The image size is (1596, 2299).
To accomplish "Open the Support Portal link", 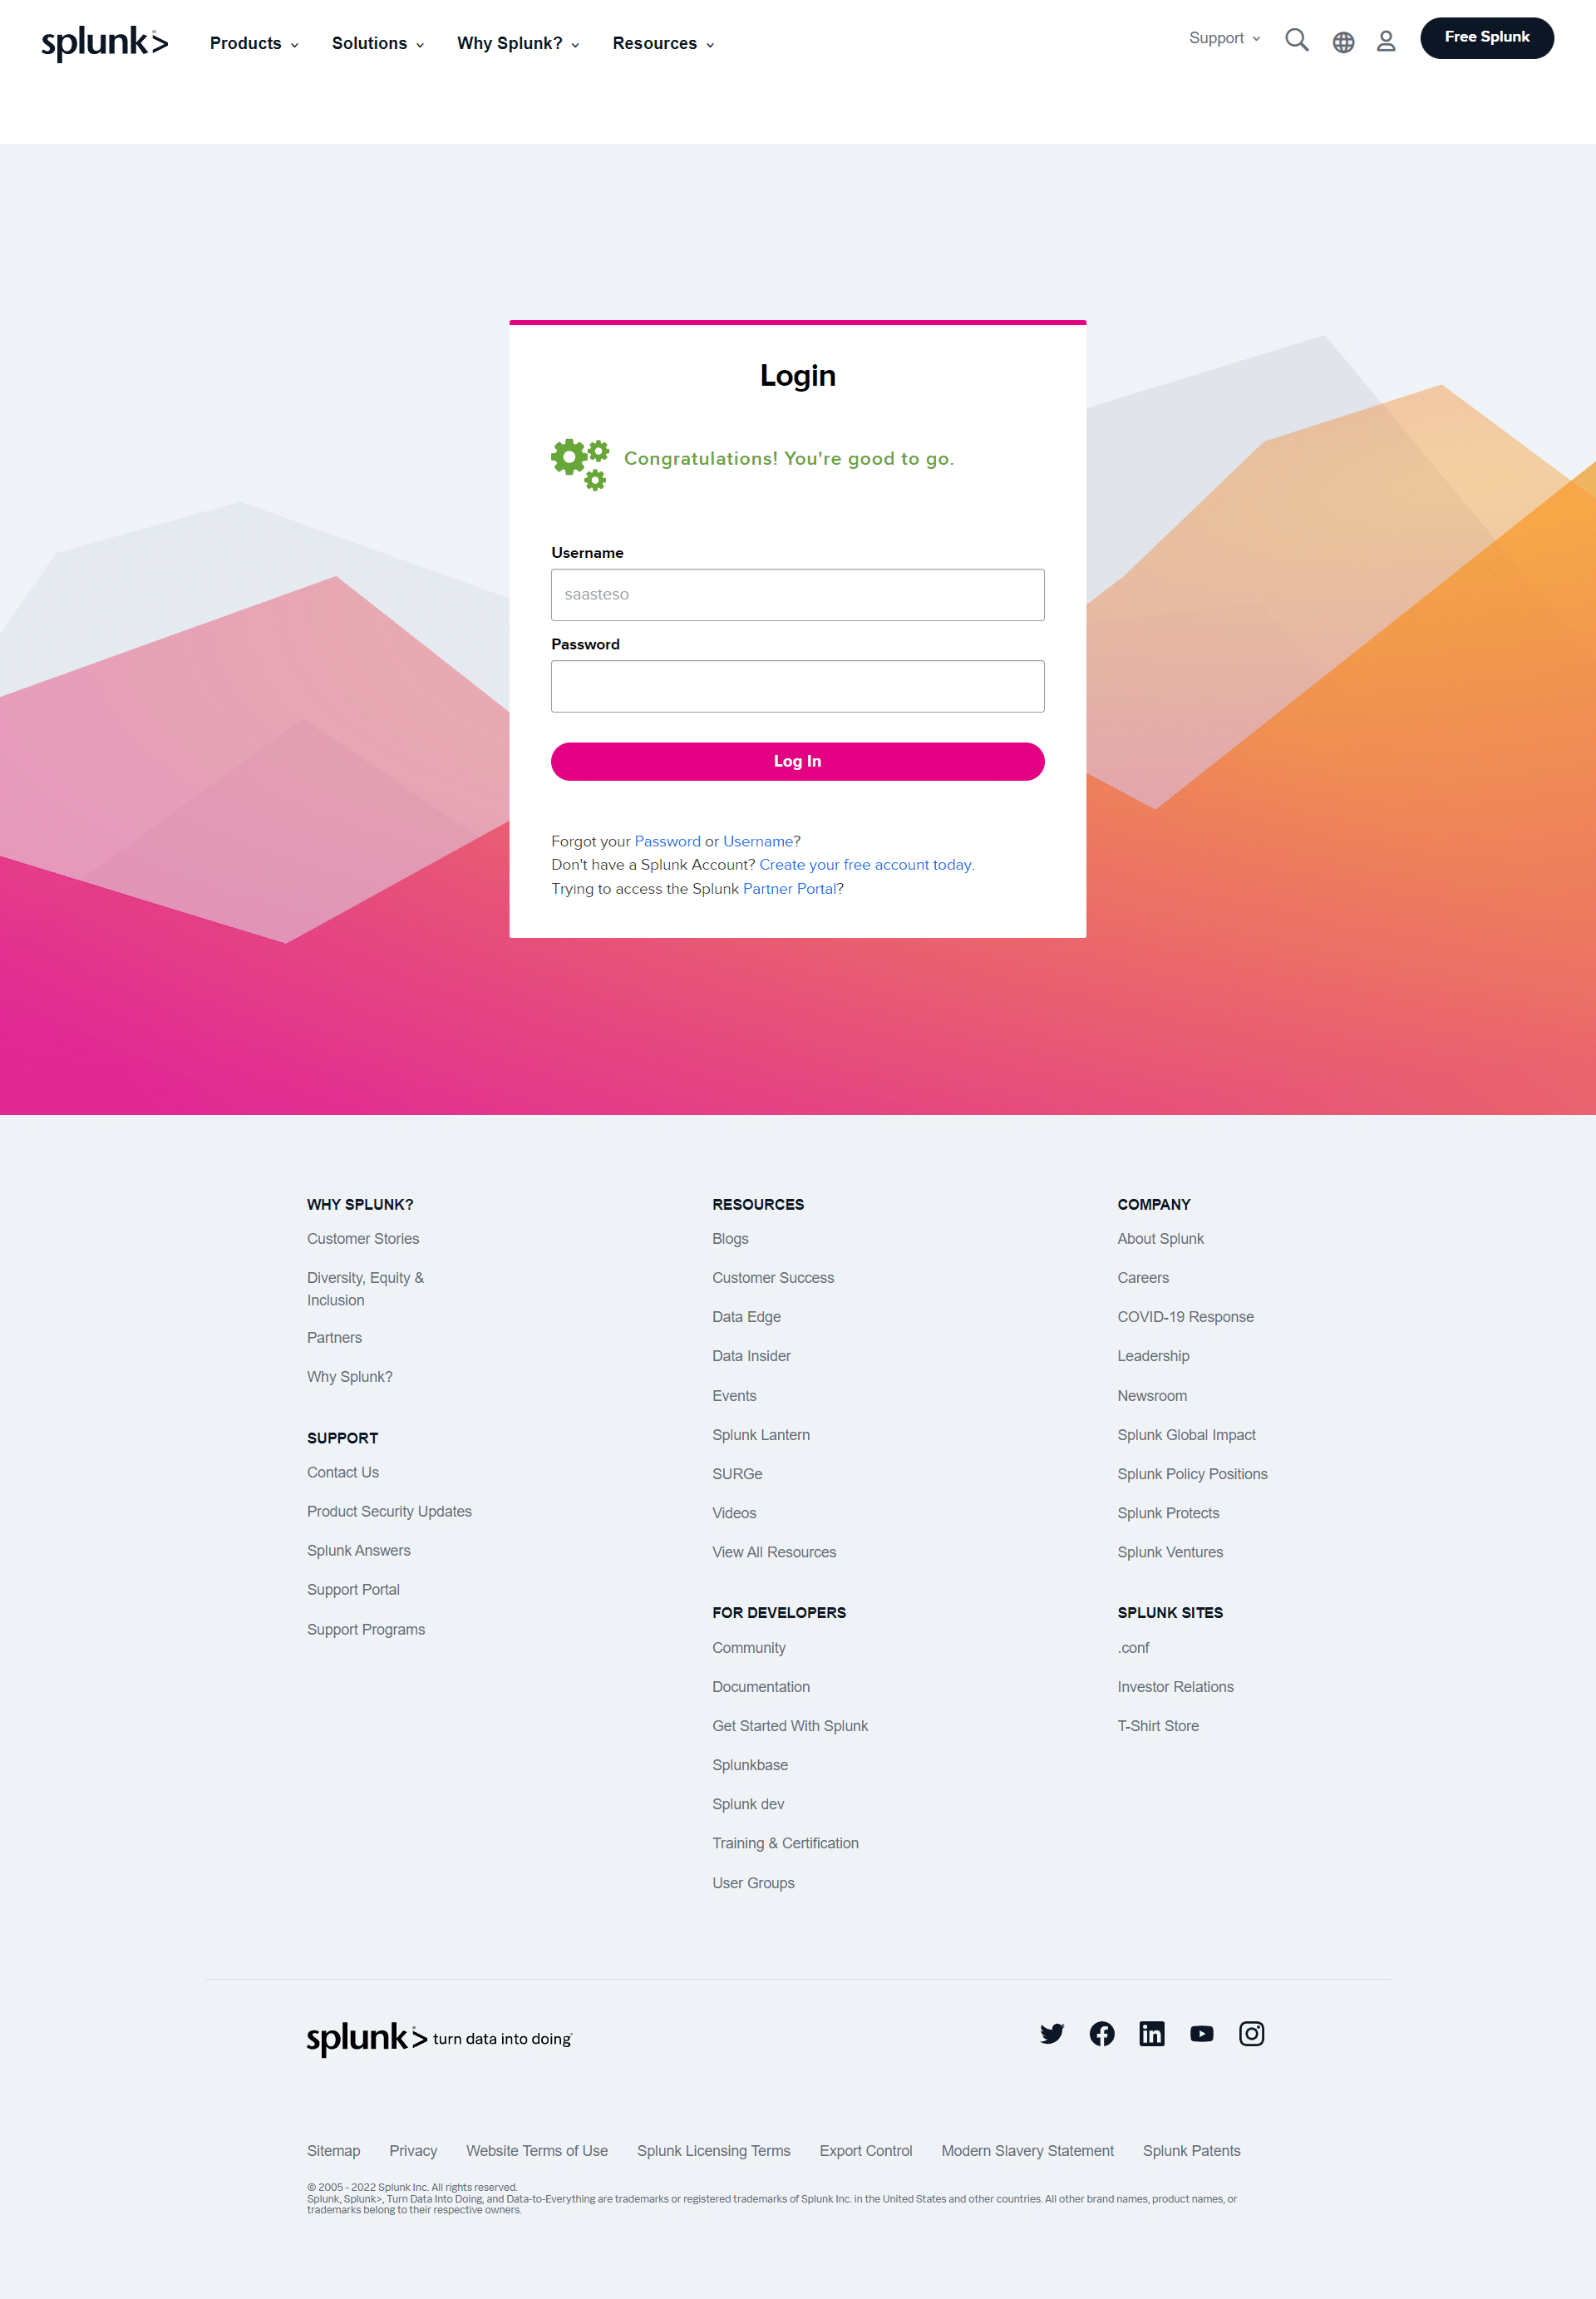I will point(353,1589).
